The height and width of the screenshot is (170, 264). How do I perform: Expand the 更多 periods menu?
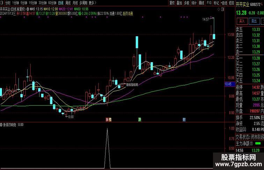click(x=93, y=3)
